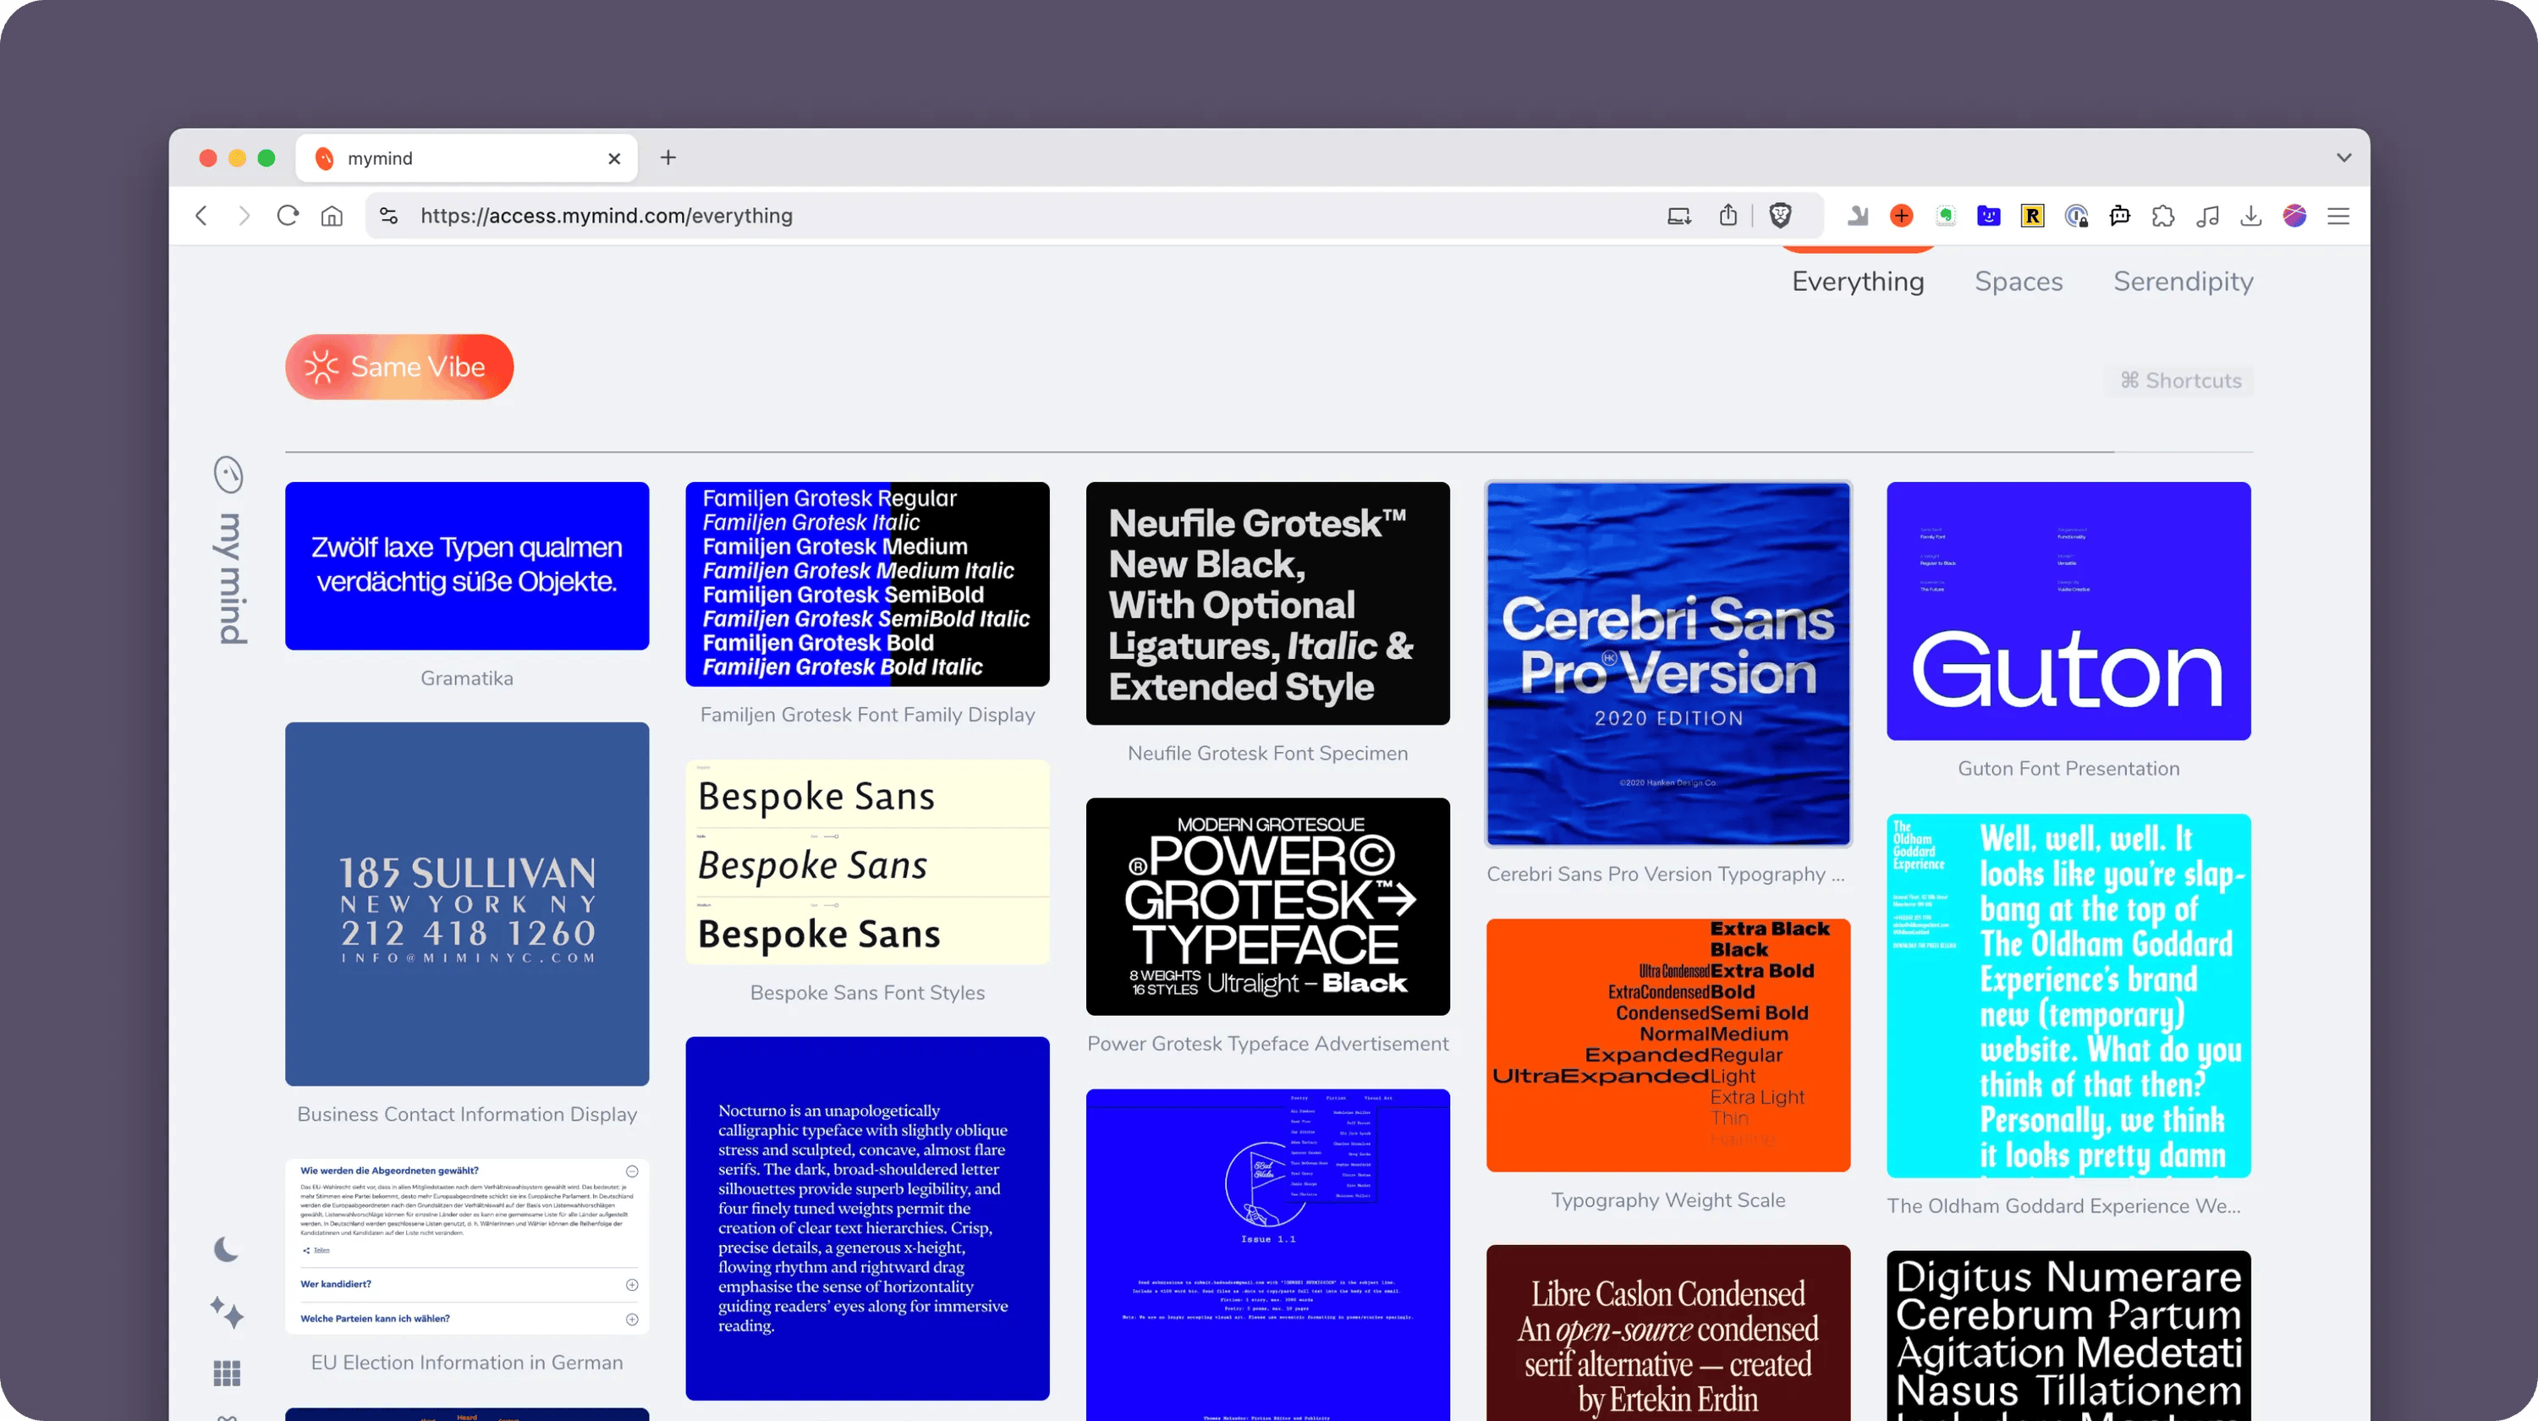The width and height of the screenshot is (2538, 1421).
Task: Click the sparkle stars sidebar icon
Action: 227,1313
